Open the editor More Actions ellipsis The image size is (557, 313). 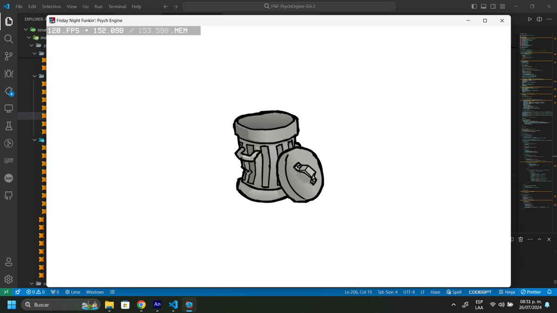coord(549,19)
